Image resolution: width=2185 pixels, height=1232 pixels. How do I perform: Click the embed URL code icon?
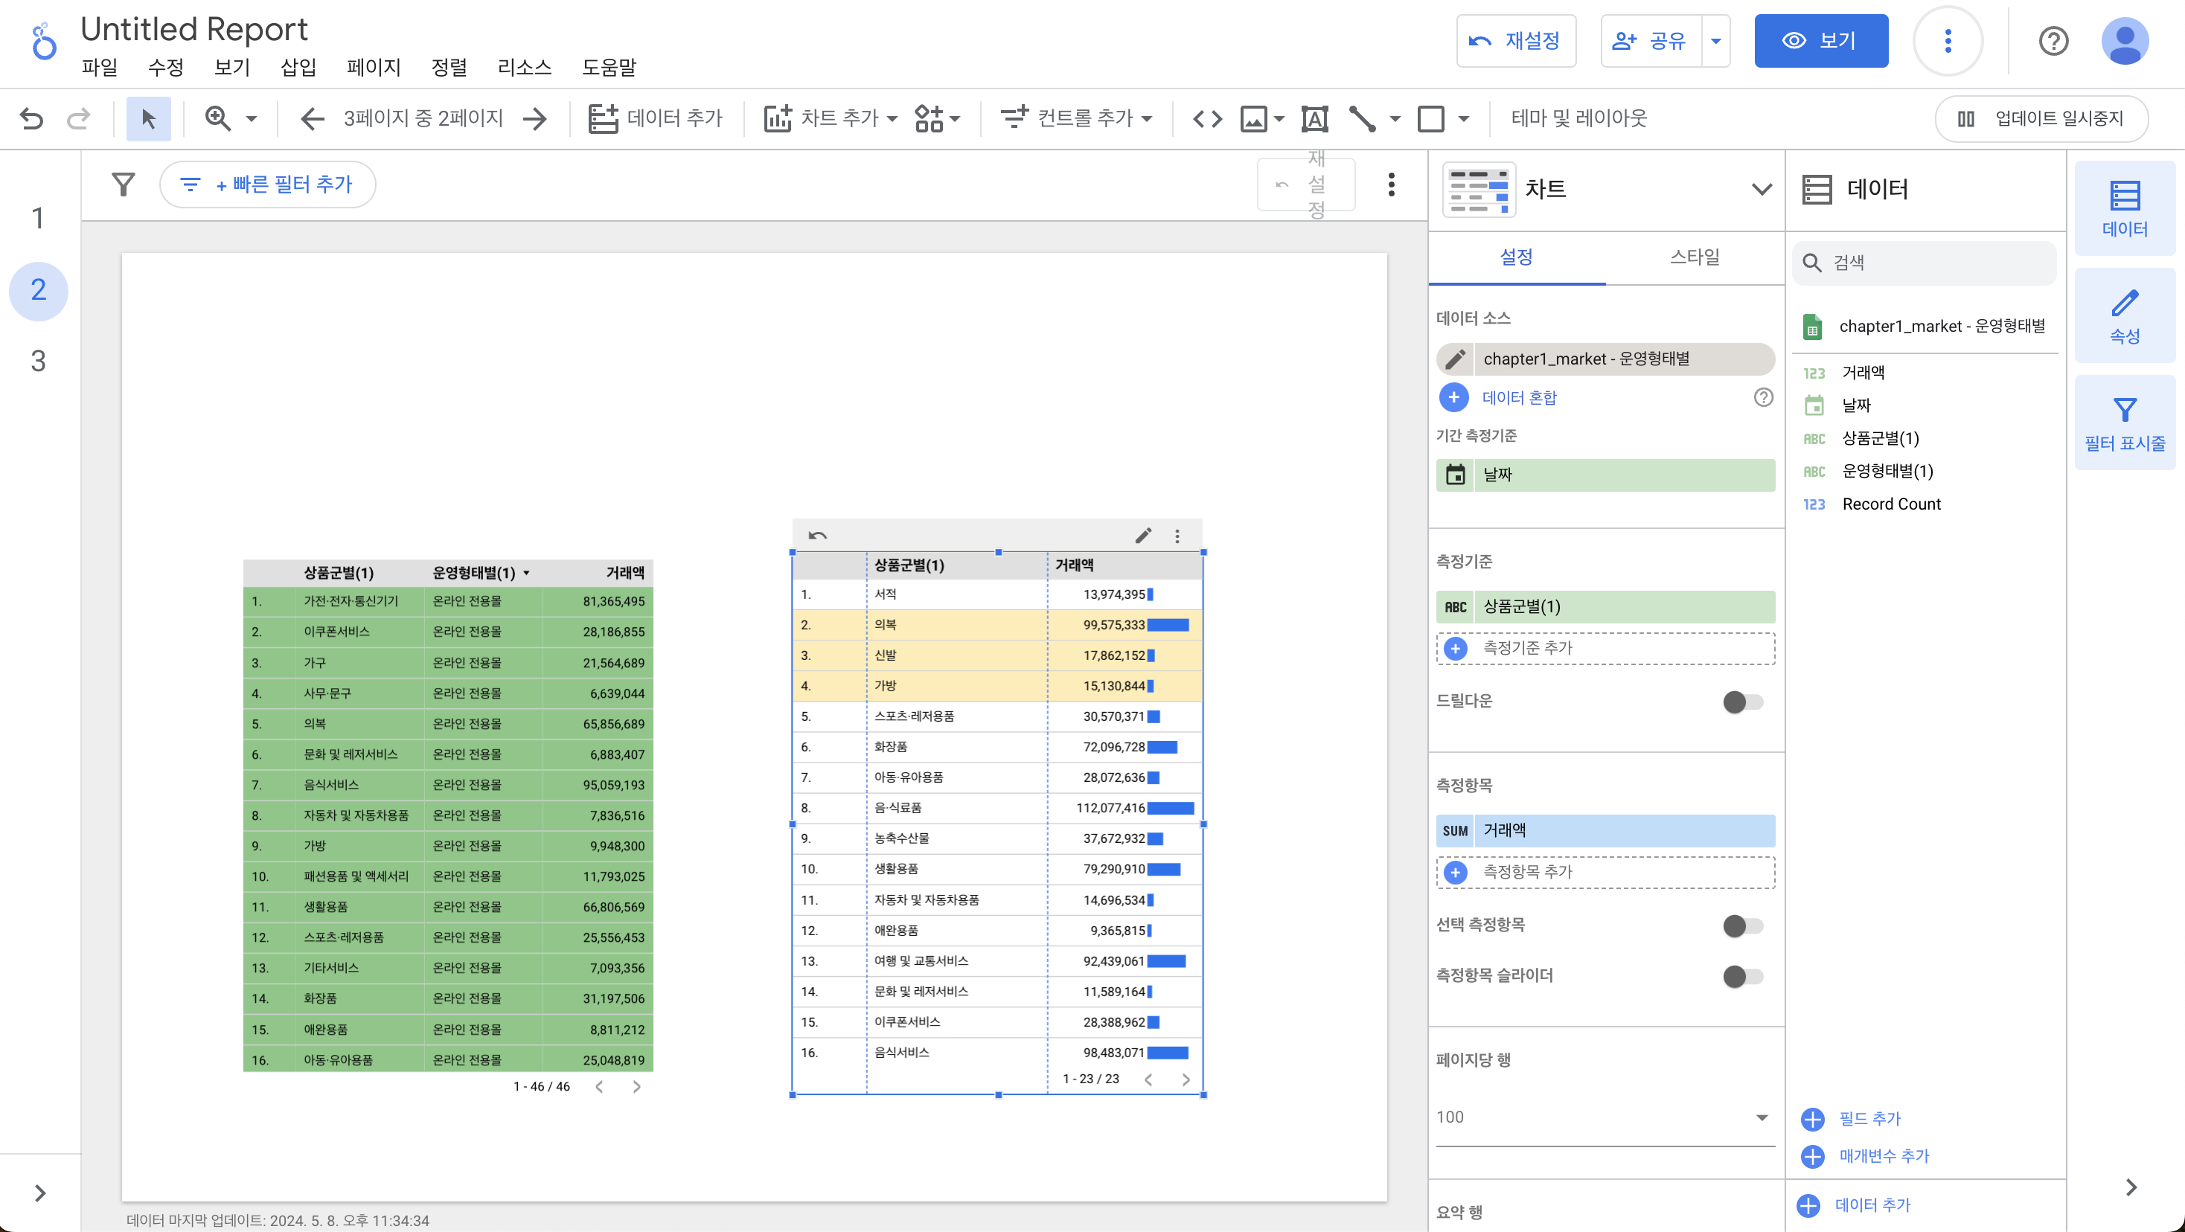(1207, 119)
